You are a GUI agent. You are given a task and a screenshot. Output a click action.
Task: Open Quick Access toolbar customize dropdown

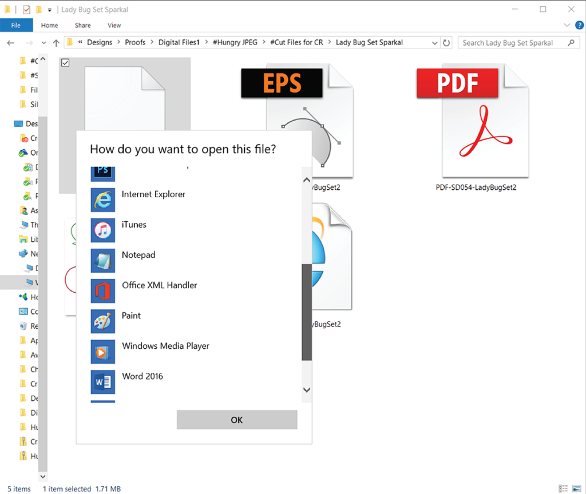pos(49,10)
